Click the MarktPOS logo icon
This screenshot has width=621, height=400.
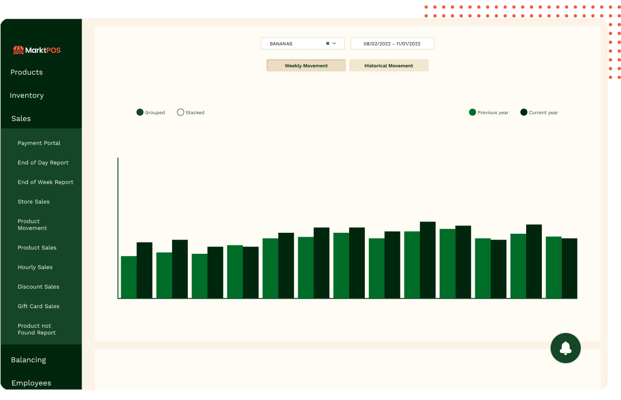tap(18, 50)
